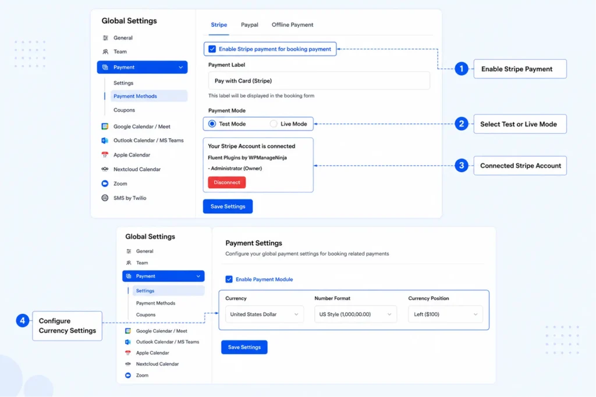Toggle Enable Stripe payment for booking checkbox
The height and width of the screenshot is (397, 596).
point(212,49)
